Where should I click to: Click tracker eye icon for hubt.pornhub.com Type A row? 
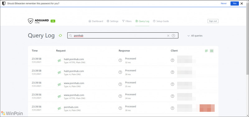[x=59, y=73]
